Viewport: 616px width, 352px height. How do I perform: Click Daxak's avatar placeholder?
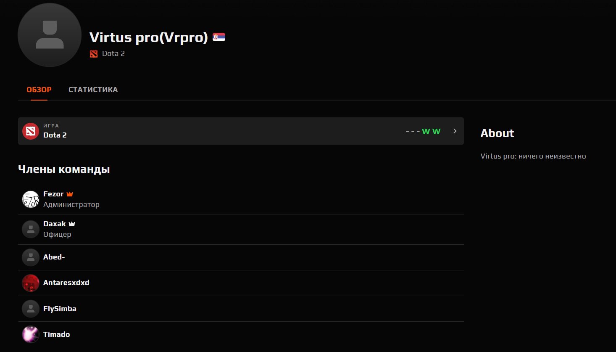click(31, 229)
